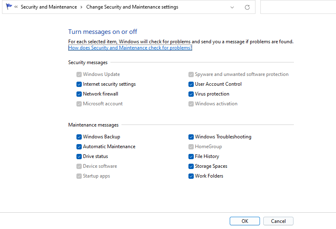Uncheck Internet security settings checkbox

click(x=79, y=84)
